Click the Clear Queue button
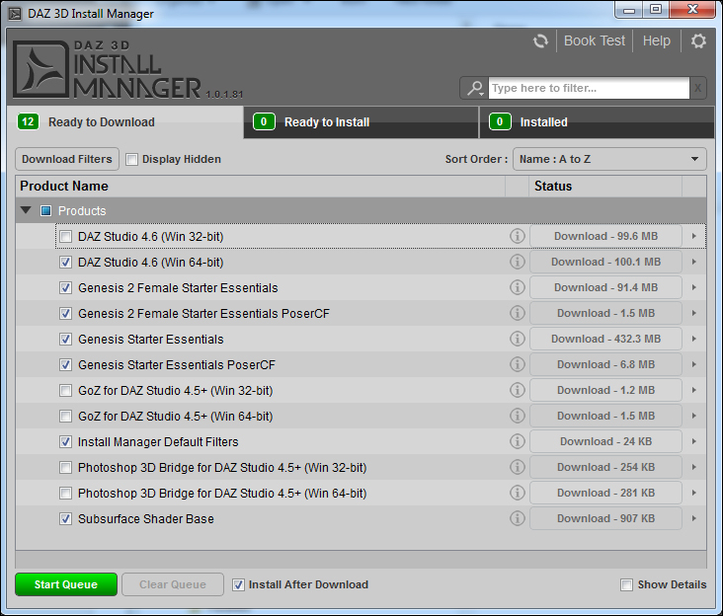Viewport: 723px width, 616px height. click(173, 584)
